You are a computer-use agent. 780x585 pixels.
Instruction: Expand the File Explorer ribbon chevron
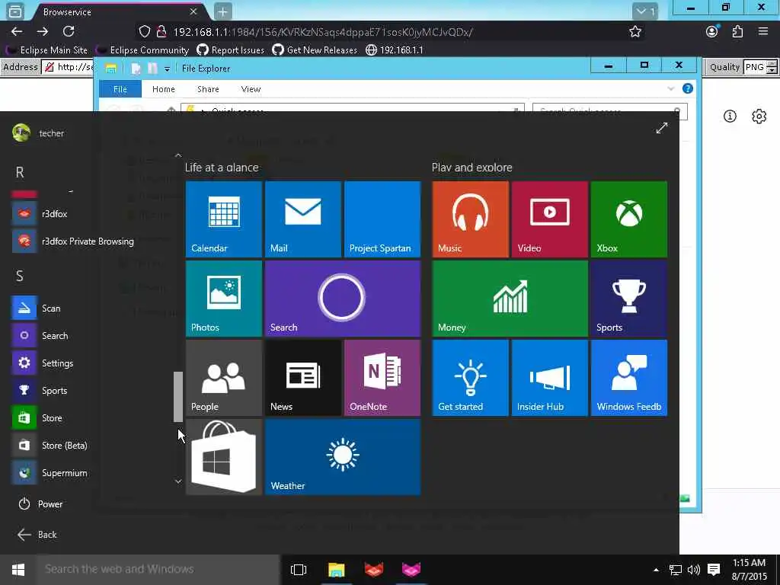(670, 88)
